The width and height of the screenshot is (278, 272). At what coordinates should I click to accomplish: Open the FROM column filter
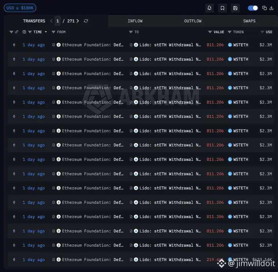pos(53,32)
